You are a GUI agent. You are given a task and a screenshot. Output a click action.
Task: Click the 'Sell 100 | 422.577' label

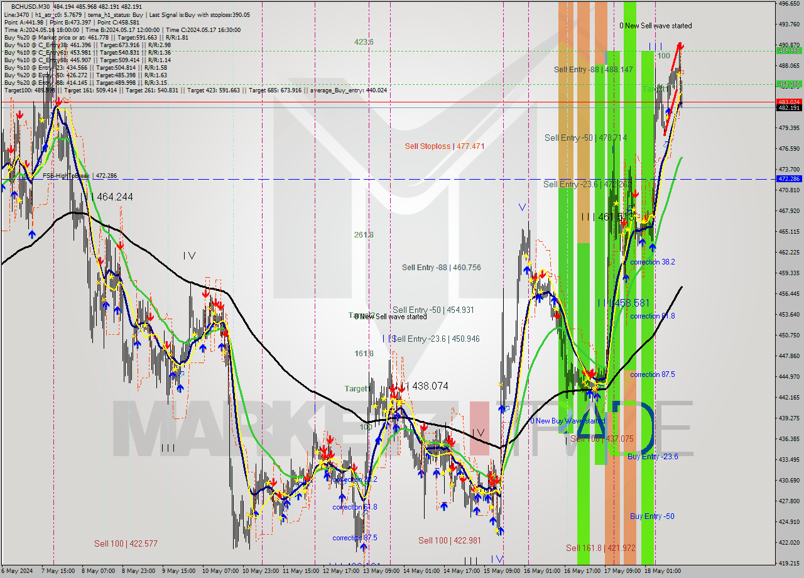pos(126,544)
